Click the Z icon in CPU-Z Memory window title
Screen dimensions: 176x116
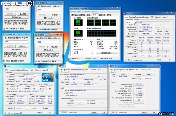(x=109, y=66)
